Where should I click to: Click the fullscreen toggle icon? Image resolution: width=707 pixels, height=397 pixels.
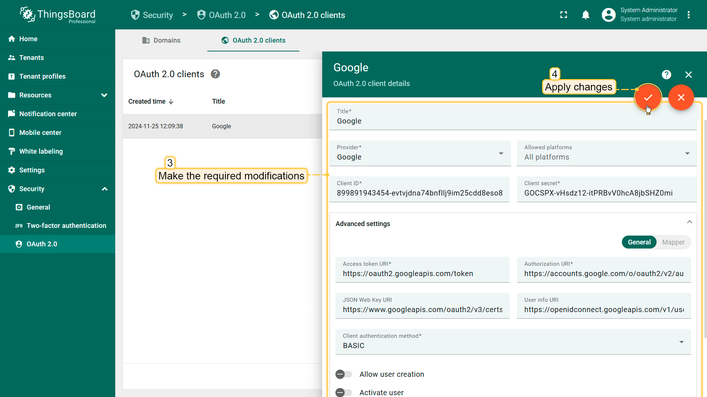[x=563, y=15]
